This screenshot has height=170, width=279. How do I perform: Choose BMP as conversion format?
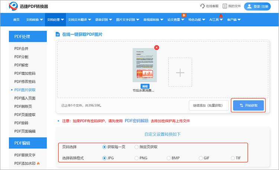(169, 158)
